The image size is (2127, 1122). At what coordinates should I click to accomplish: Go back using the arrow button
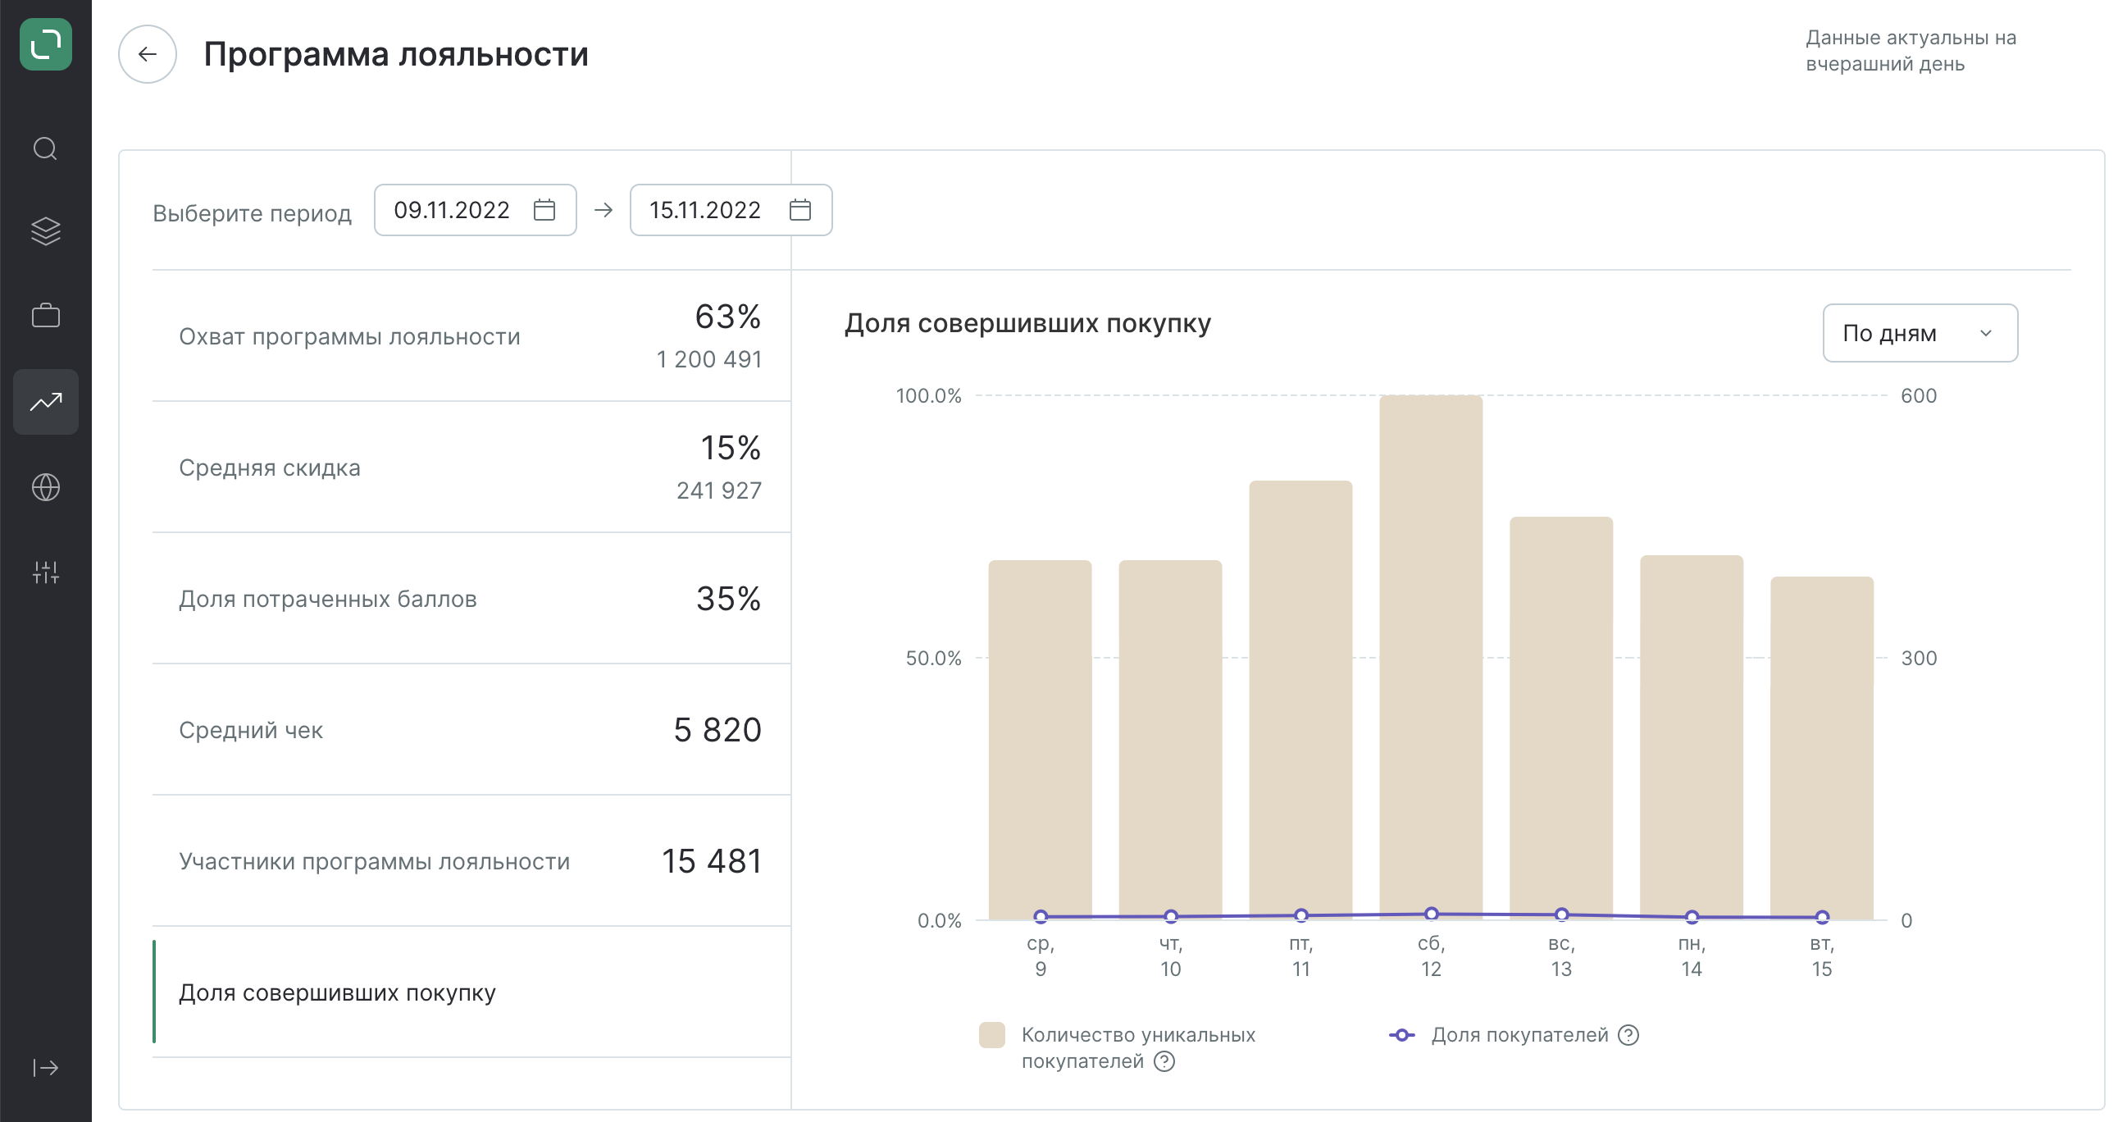pos(148,54)
